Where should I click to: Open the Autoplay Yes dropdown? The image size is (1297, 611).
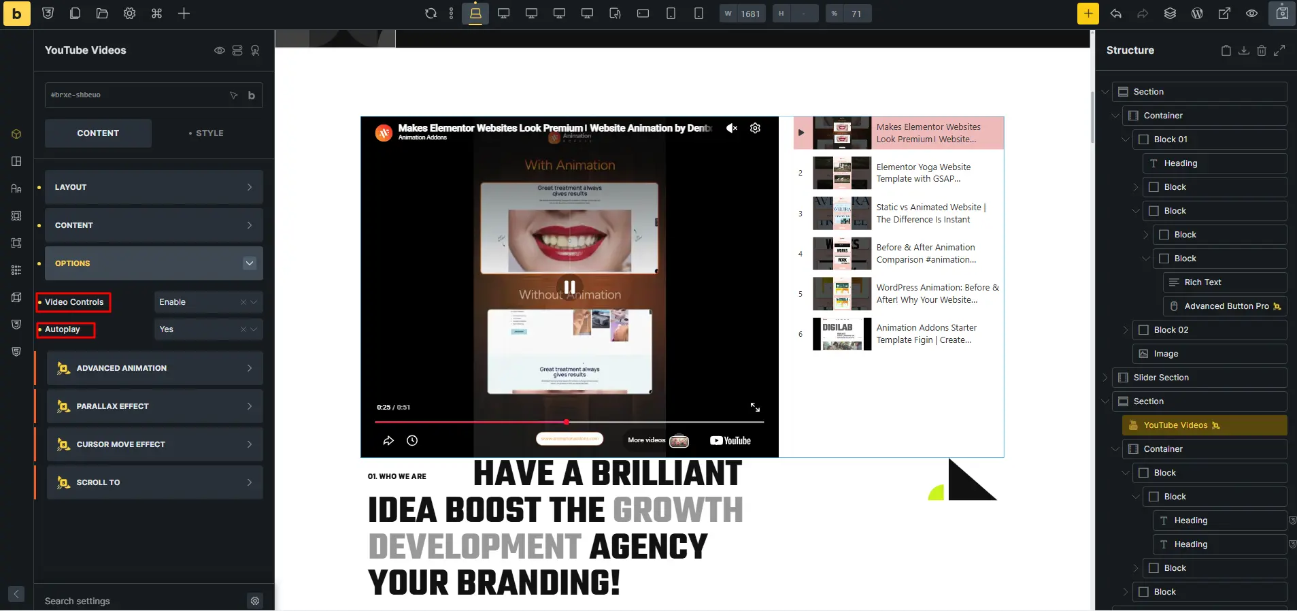tap(208, 329)
